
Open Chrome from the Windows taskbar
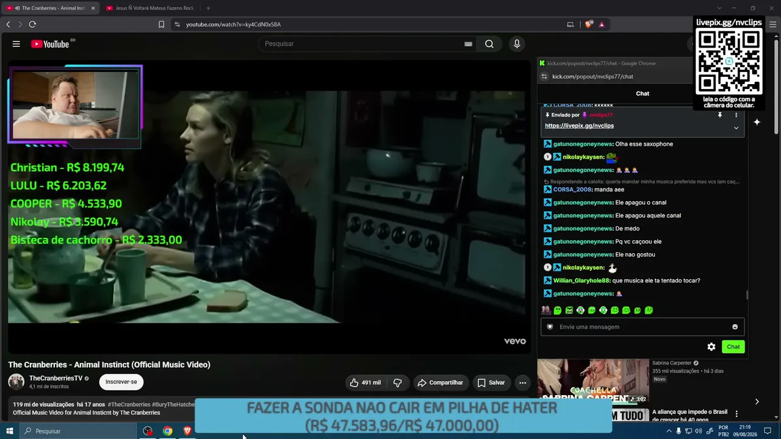(x=167, y=431)
